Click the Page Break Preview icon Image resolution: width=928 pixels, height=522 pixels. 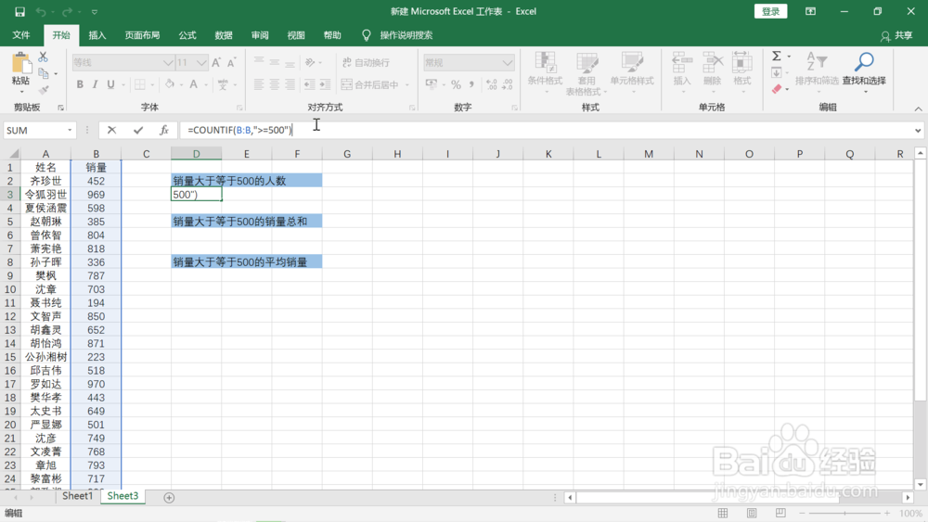[x=780, y=513]
